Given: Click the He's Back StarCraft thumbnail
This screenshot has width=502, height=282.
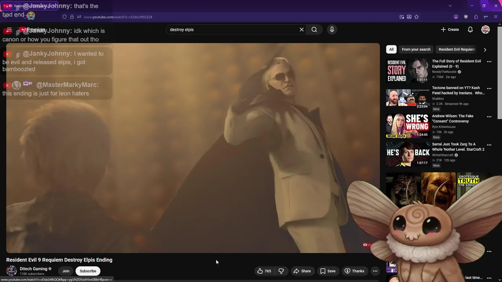Looking at the screenshot, I should pyautogui.click(x=407, y=154).
